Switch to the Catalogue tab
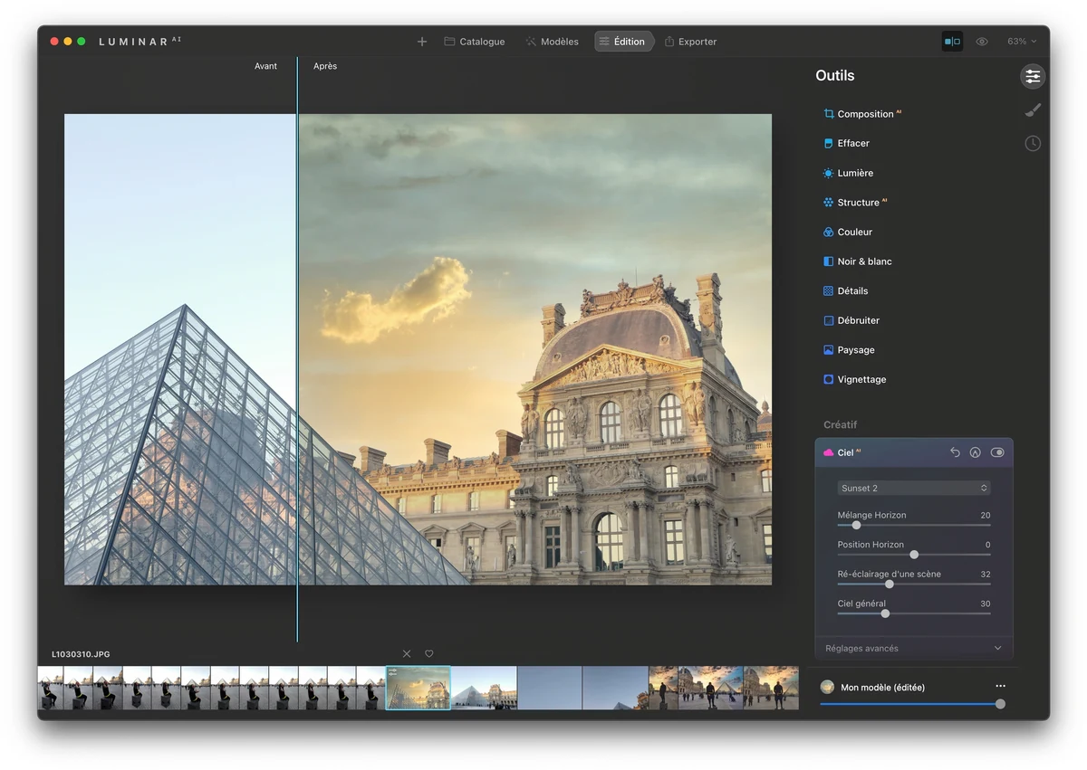Viewport: 1087px width, 770px height. point(475,42)
